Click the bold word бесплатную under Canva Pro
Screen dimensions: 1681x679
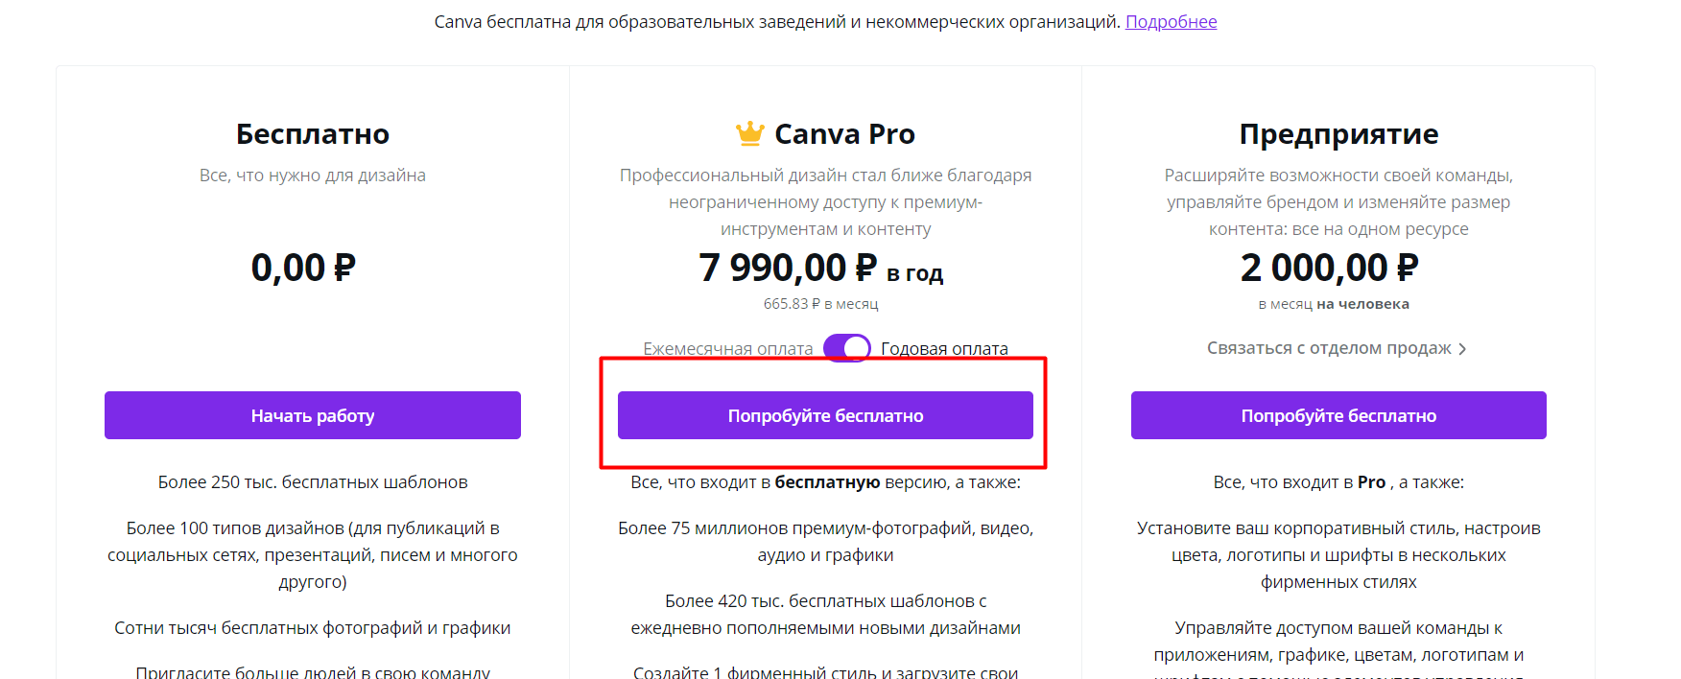click(827, 482)
